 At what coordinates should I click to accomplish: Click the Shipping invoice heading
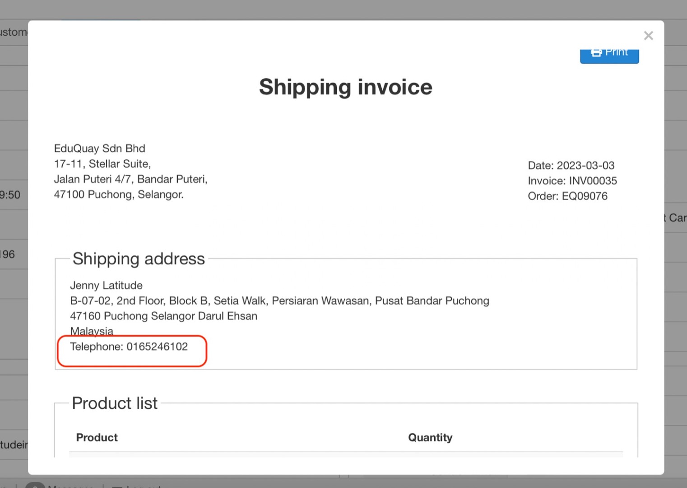click(x=345, y=87)
